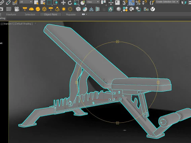Open the selection filter 'All' dropdown
191x143 pixels.
tap(26, 2)
